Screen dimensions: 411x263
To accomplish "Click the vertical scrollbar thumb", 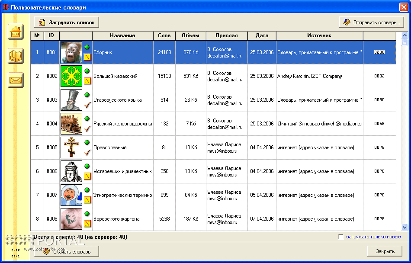I will tap(405, 42).
